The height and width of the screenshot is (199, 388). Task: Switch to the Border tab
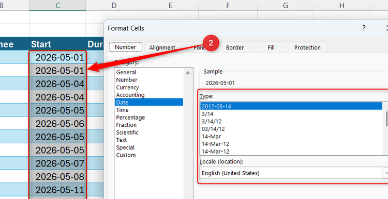(235, 47)
